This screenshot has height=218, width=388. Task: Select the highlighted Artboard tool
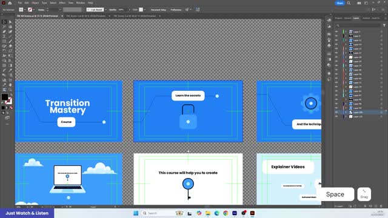(4, 90)
